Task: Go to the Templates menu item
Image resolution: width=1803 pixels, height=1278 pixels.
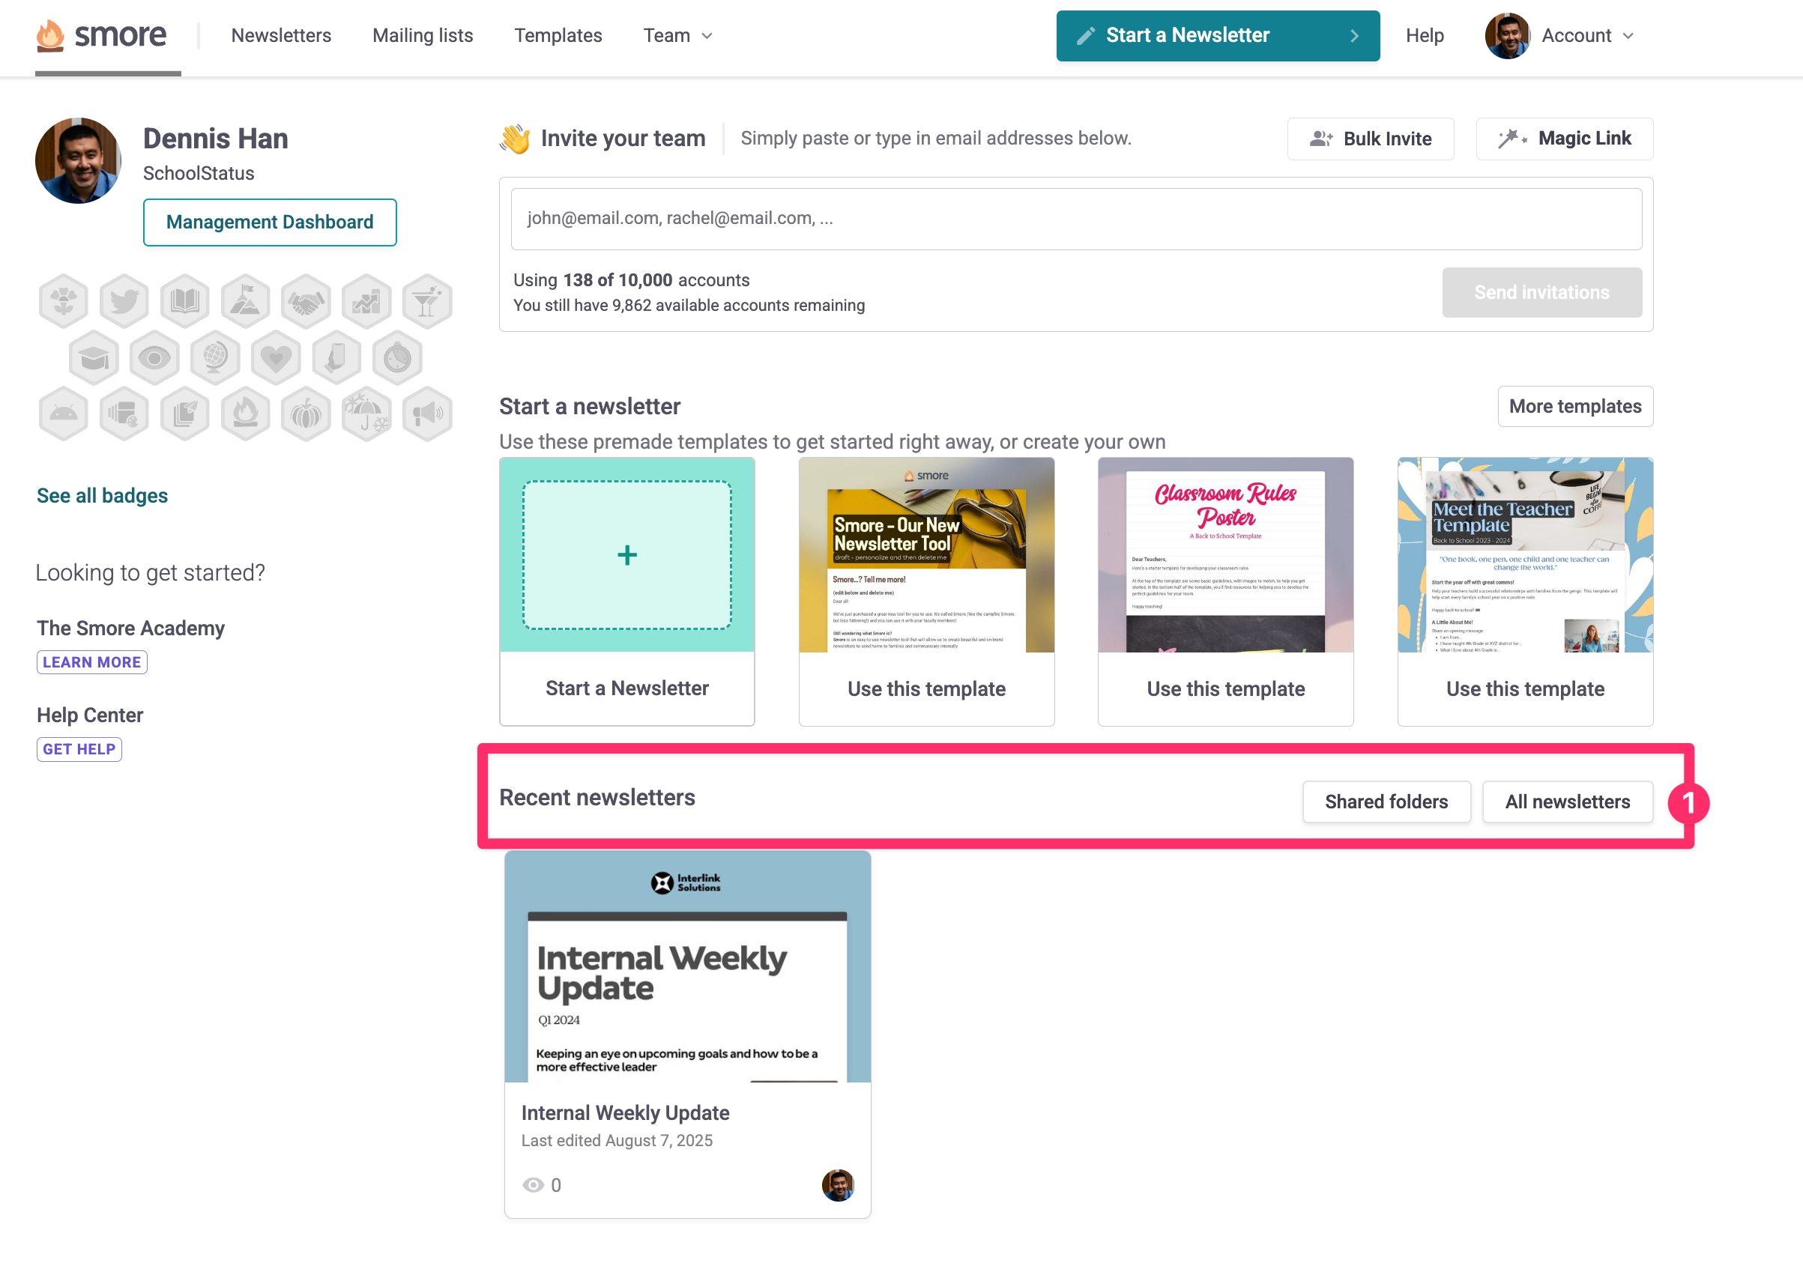Action: (x=558, y=35)
